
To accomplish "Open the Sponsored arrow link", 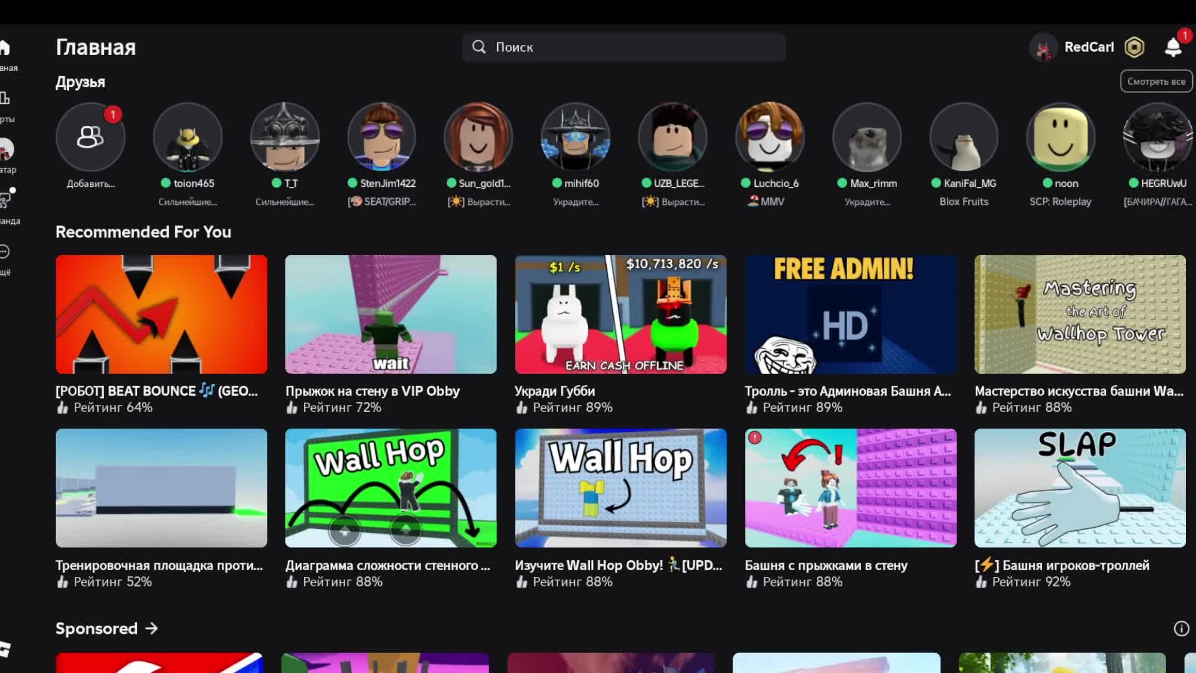I will click(151, 629).
